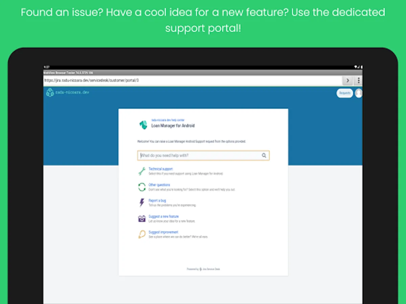Click 'Tell us the problems you're experiencing' description
406x304 pixels.
(x=172, y=205)
